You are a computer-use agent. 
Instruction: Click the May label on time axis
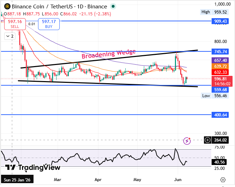pos(137,180)
